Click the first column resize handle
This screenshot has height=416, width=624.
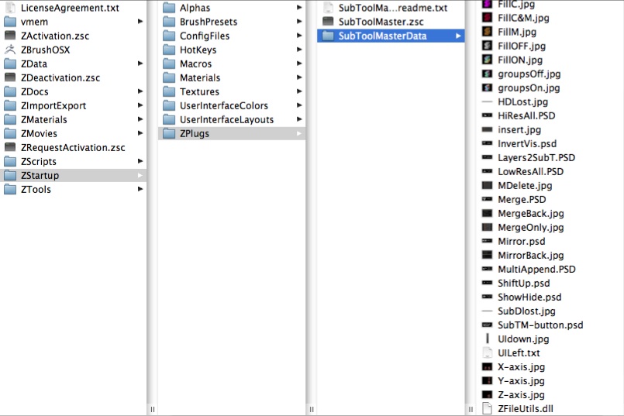[x=153, y=409]
